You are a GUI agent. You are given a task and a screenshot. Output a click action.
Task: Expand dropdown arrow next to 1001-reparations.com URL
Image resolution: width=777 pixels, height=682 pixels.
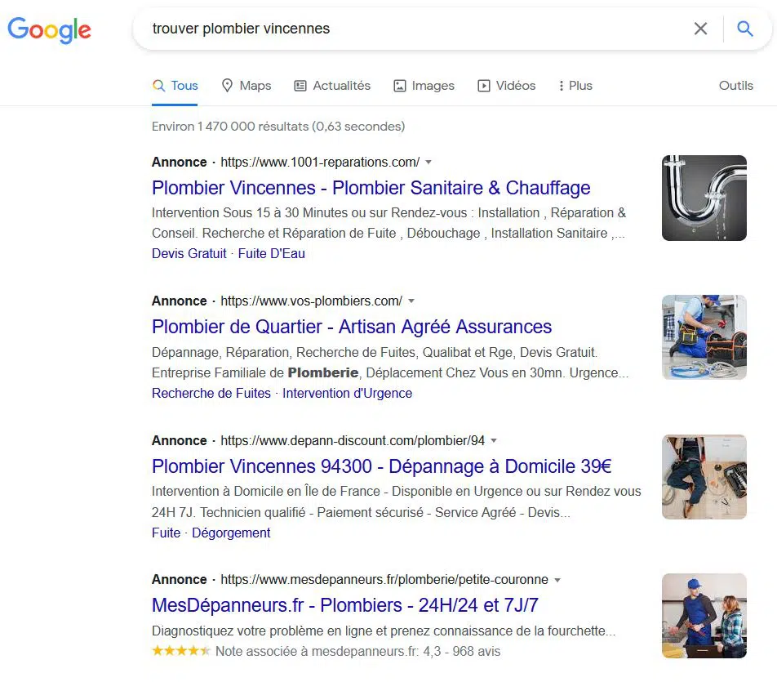click(428, 163)
